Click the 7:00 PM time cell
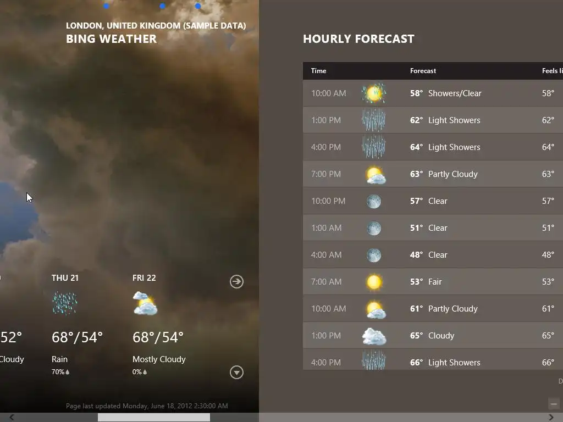563x422 pixels. coord(326,174)
